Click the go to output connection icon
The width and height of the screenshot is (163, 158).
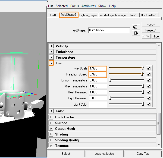point(136,33)
